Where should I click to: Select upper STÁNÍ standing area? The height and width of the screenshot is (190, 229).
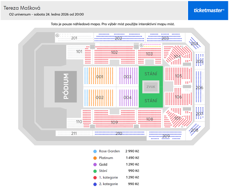click(151, 73)
